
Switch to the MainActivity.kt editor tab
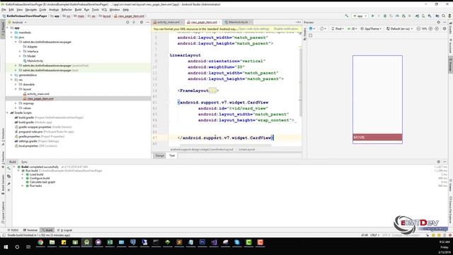pos(238,22)
